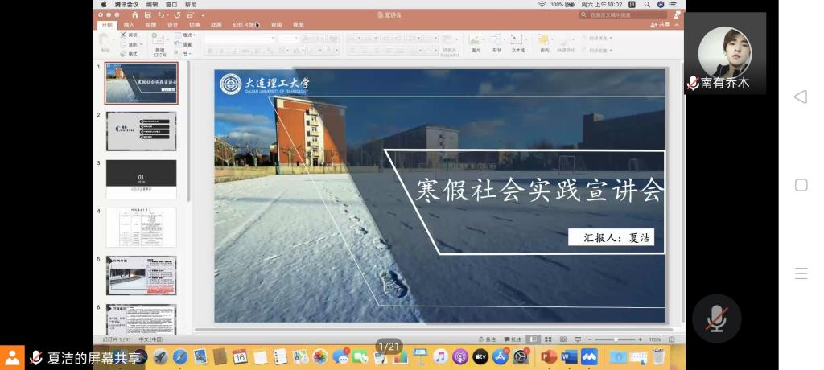The height and width of the screenshot is (370, 824).
Task: Open the 形状 shapes gallery
Action: [496, 43]
